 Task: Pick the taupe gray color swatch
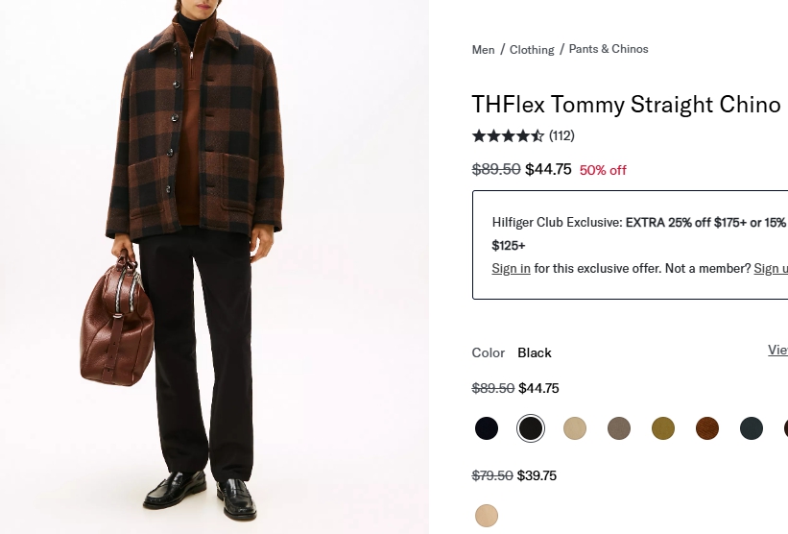pos(619,428)
